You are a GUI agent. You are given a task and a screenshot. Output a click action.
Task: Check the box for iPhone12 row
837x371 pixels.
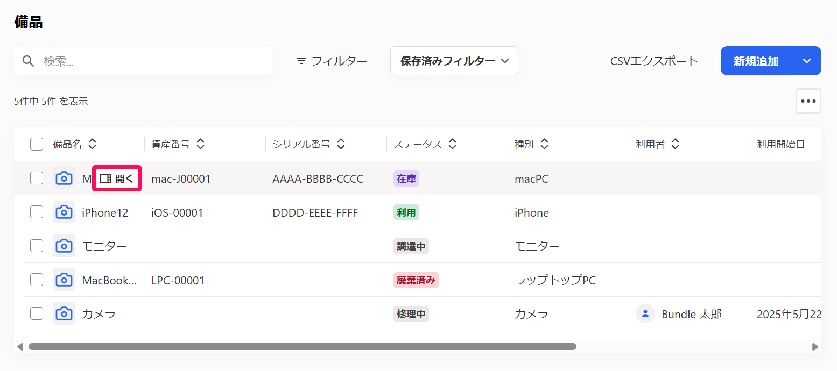tap(37, 212)
